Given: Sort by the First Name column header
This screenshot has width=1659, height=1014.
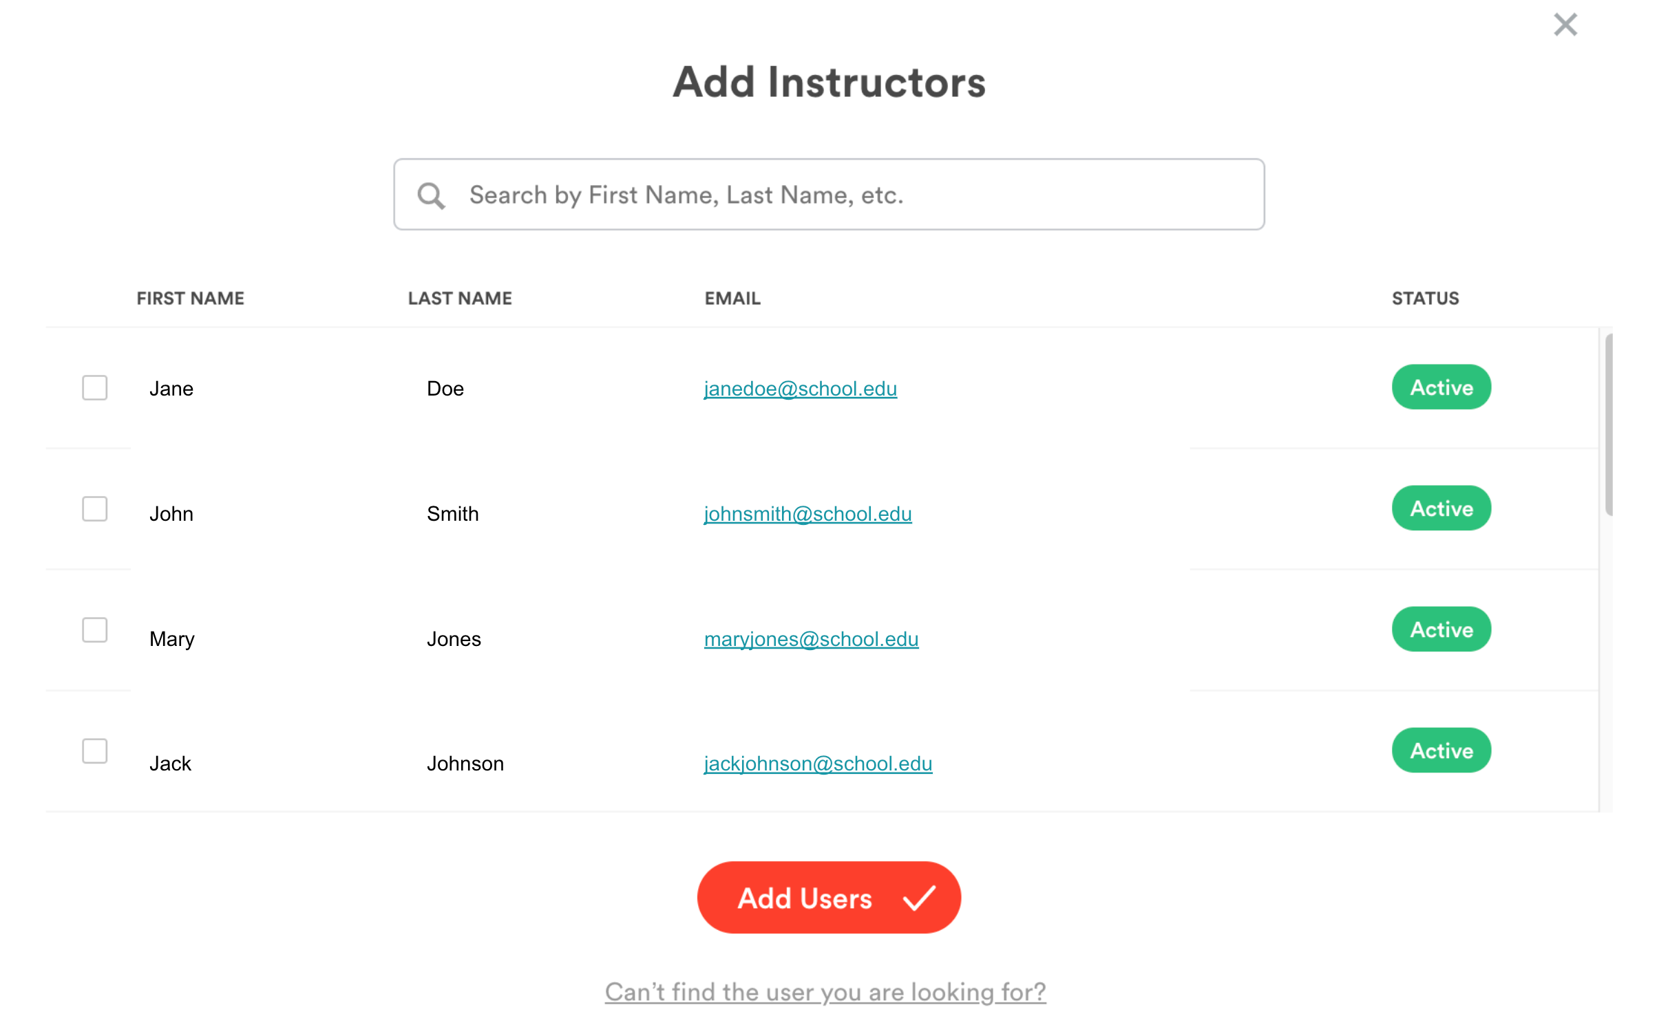Looking at the screenshot, I should (x=190, y=299).
